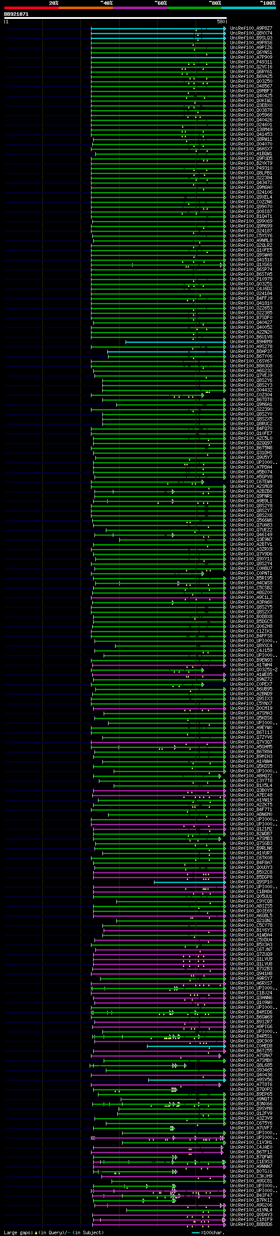Click hit label UniRef100_Q2VCI6
280x1236 pixels.
coord(251,67)
